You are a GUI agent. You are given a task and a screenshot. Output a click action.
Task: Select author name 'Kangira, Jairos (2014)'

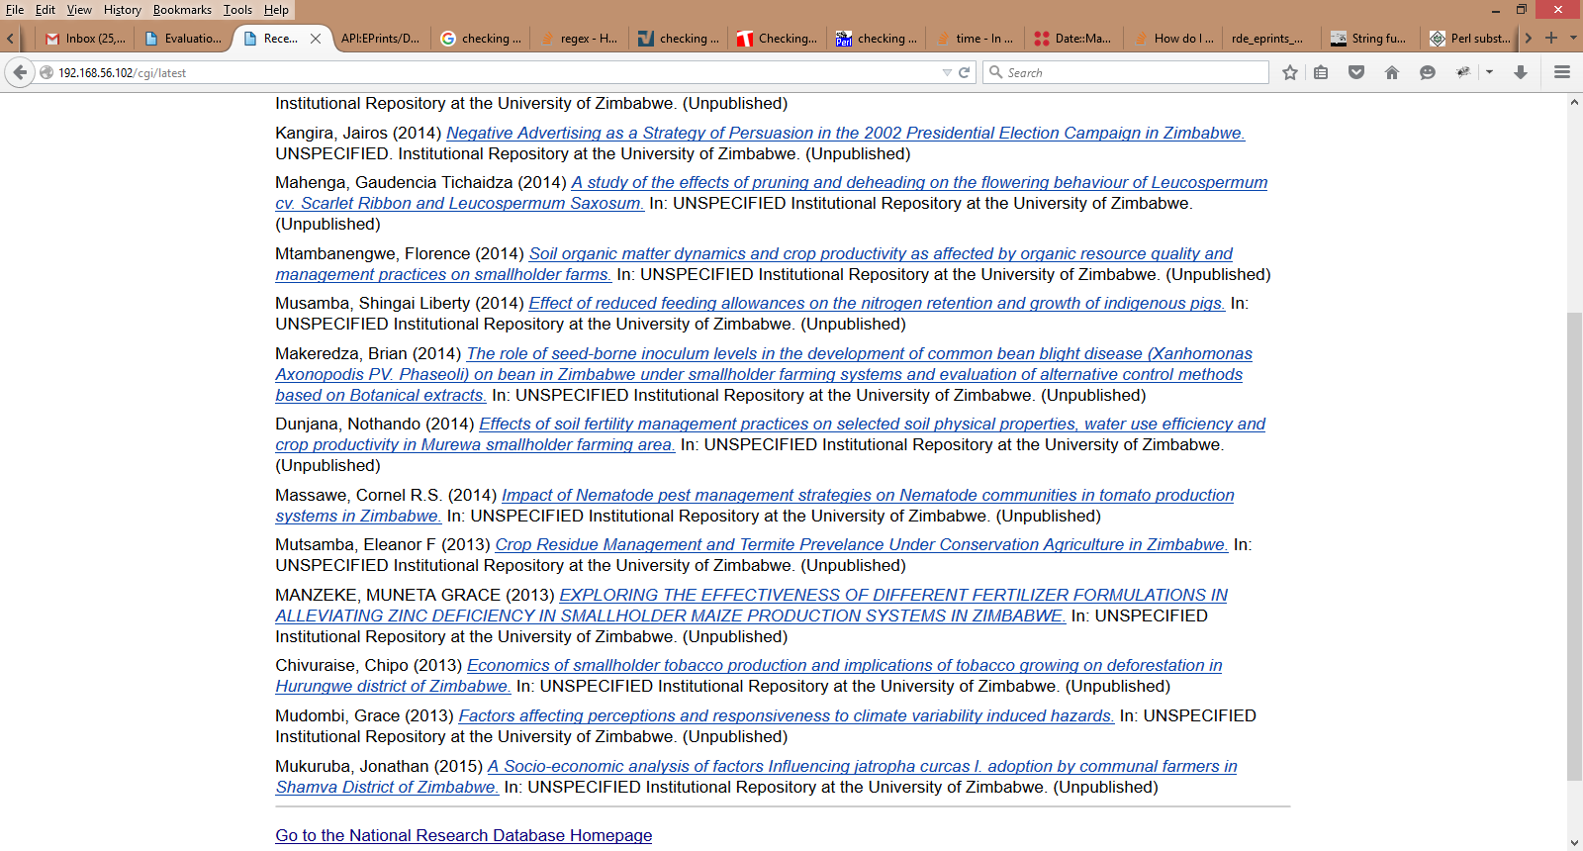click(358, 133)
